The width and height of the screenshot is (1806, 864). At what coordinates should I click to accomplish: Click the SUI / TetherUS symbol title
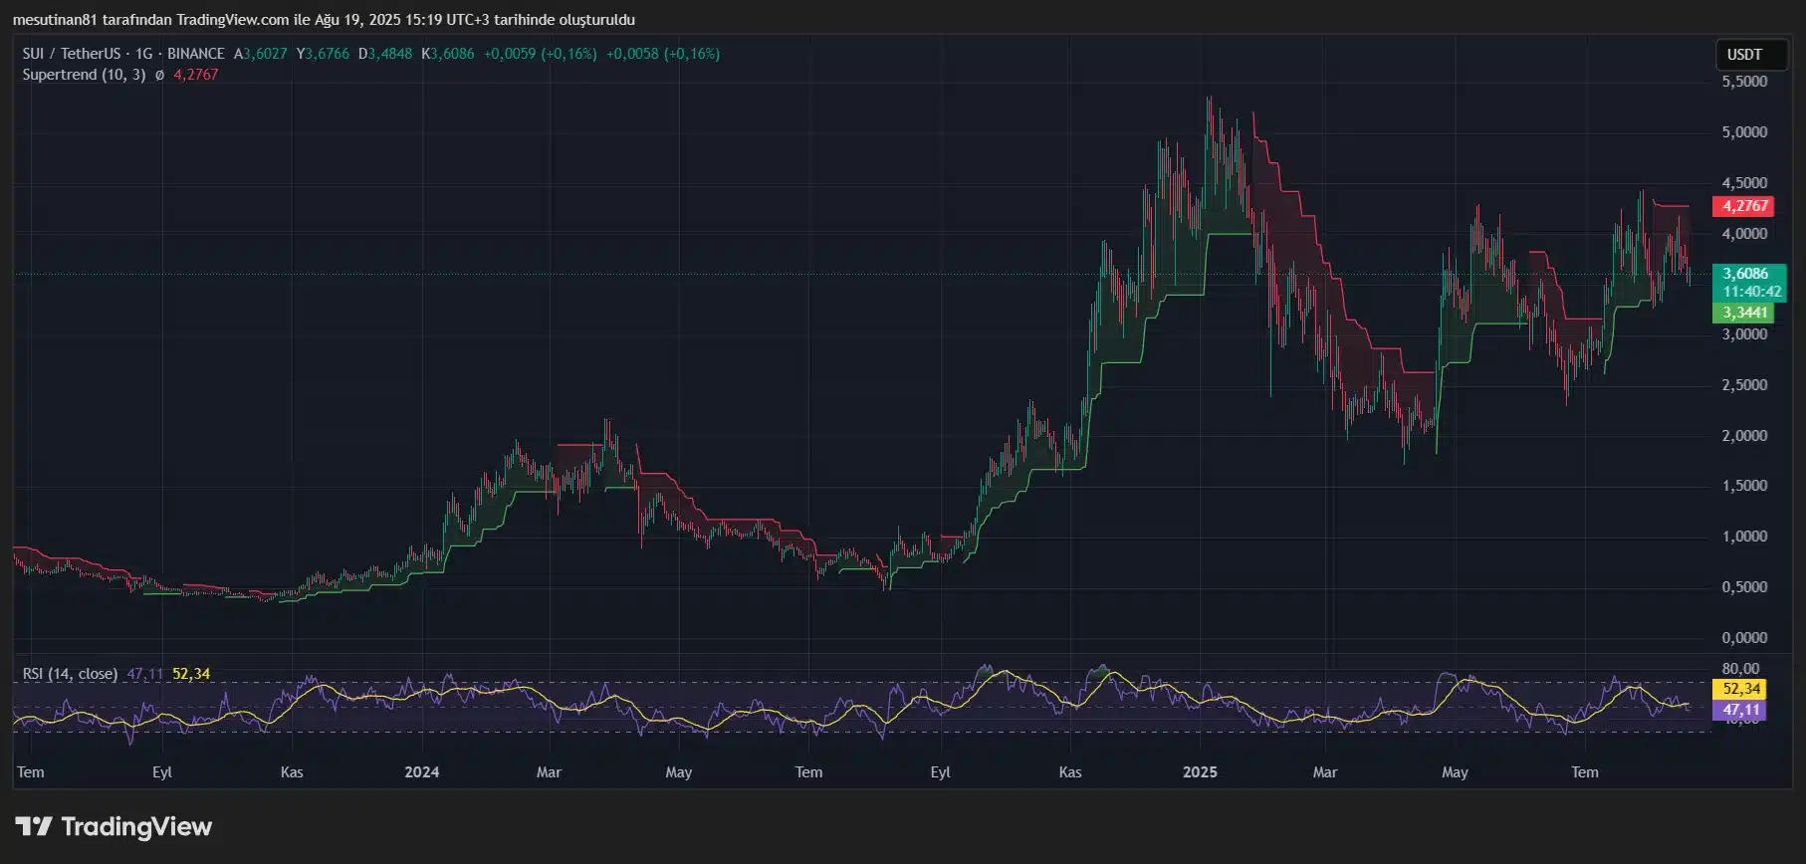click(72, 54)
